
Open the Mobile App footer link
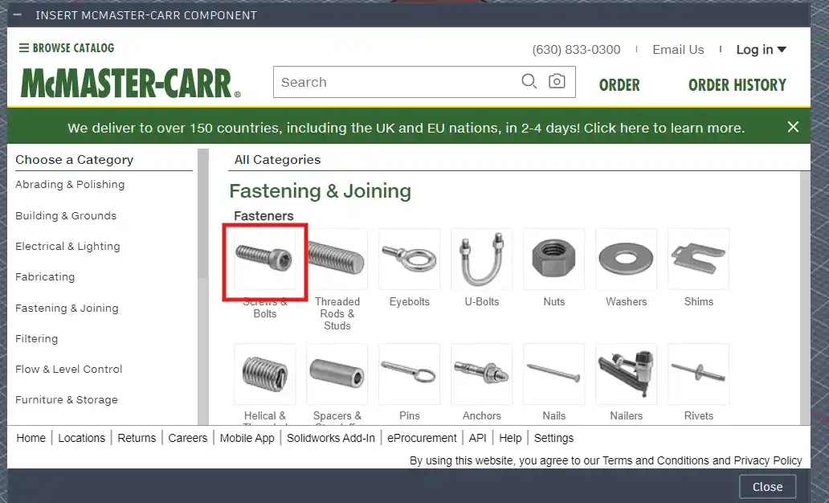pyautogui.click(x=247, y=438)
